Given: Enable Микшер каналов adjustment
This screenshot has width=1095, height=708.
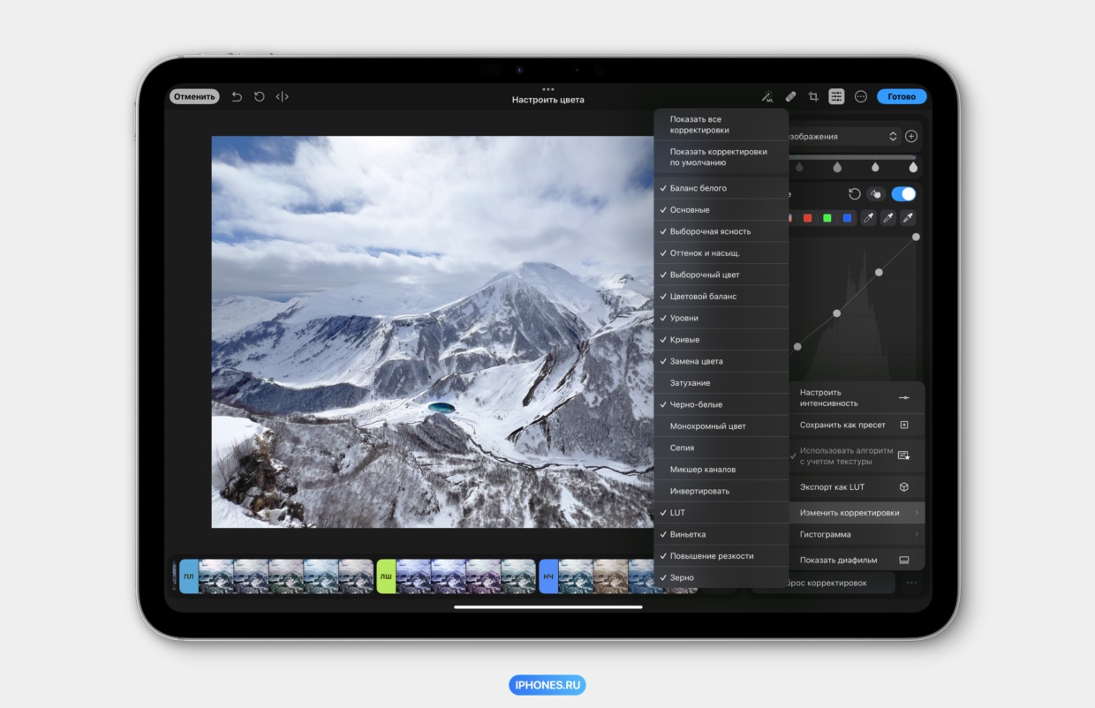Looking at the screenshot, I should [721, 470].
